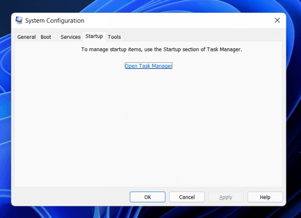
Task: Click the System Configuration title bar icon
Action: (x=19, y=21)
